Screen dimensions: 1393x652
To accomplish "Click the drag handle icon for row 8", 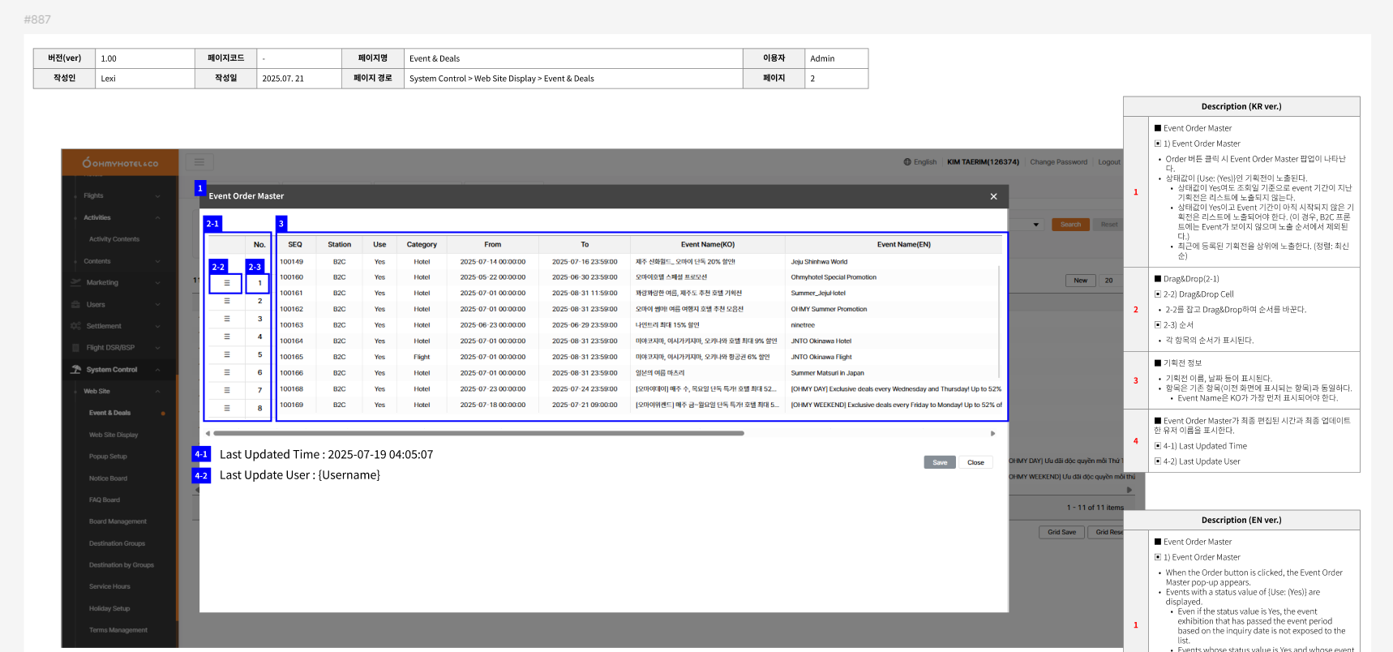I will [x=227, y=408].
